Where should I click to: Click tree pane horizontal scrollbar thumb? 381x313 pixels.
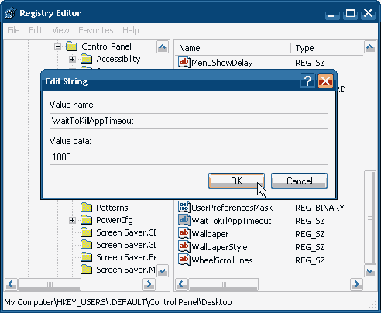(x=50, y=284)
